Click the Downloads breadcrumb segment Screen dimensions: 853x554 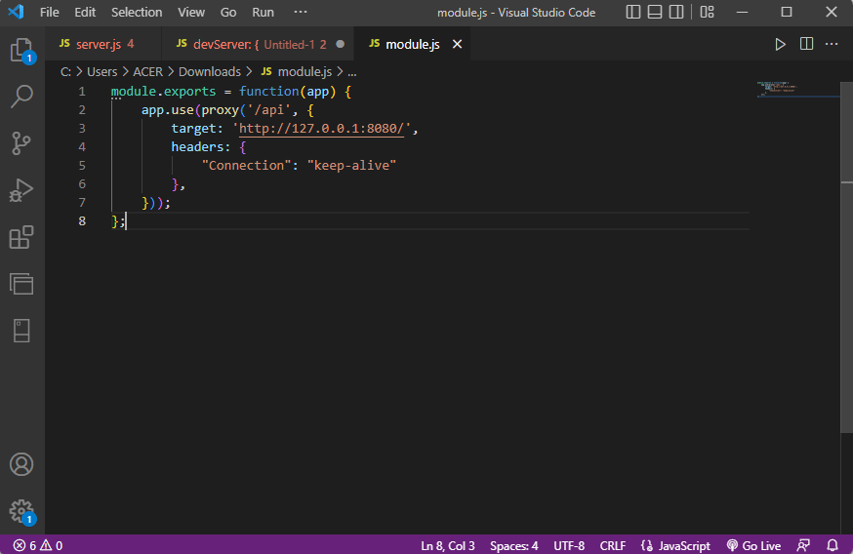click(x=210, y=72)
